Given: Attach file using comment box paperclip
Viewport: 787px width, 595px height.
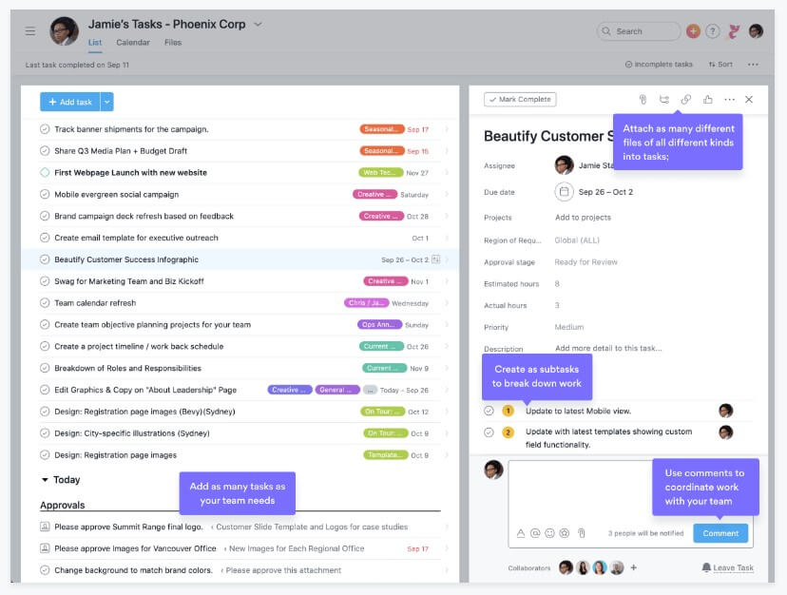Looking at the screenshot, I should (581, 533).
